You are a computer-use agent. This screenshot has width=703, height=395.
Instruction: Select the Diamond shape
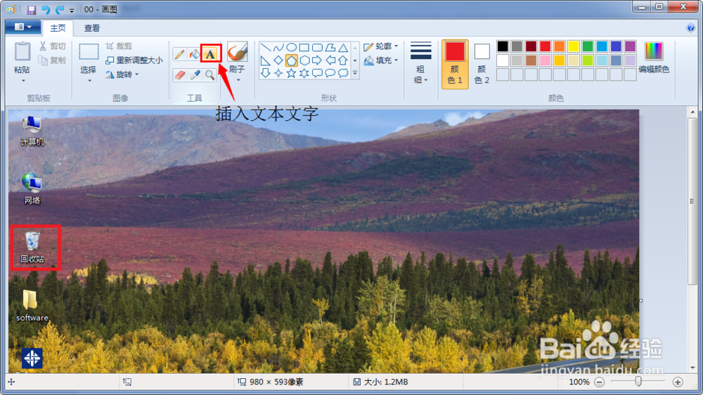278,60
